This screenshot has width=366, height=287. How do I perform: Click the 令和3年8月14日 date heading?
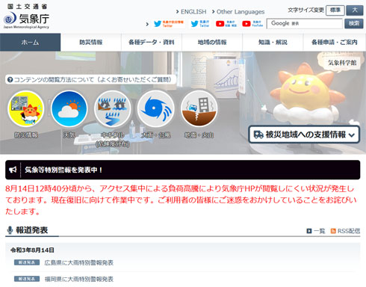tap(32, 250)
